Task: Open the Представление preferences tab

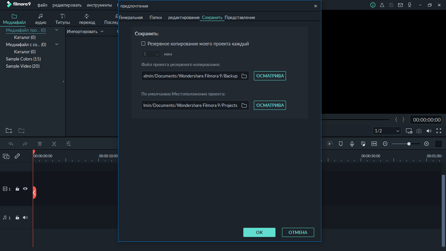Action: pos(240,18)
